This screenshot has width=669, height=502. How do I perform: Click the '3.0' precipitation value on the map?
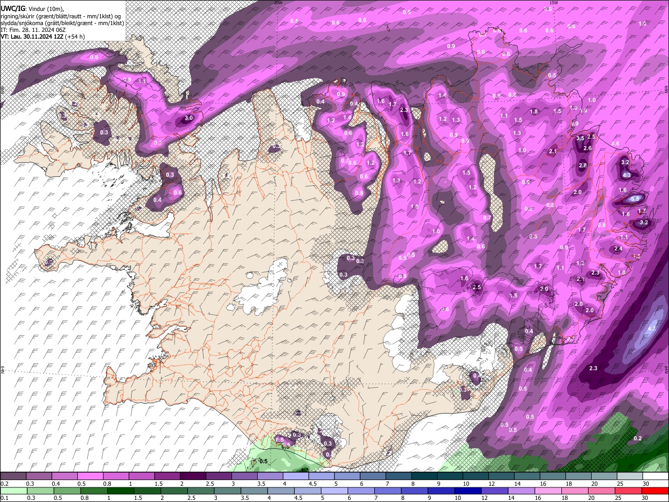[x=189, y=118]
